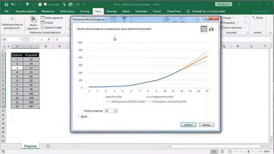Select the line chart type icon
Screen dimensions: 274x154
click(x=204, y=29)
